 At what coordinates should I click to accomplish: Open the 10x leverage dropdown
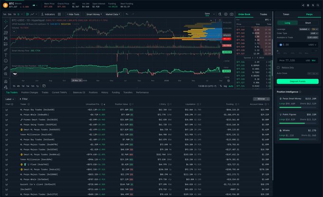pyautogui.click(x=314, y=29)
